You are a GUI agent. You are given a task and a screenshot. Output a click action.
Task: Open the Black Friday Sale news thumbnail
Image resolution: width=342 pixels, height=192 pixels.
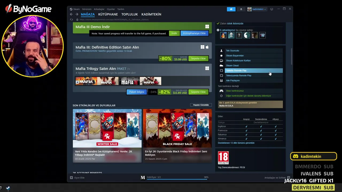[x=177, y=128]
